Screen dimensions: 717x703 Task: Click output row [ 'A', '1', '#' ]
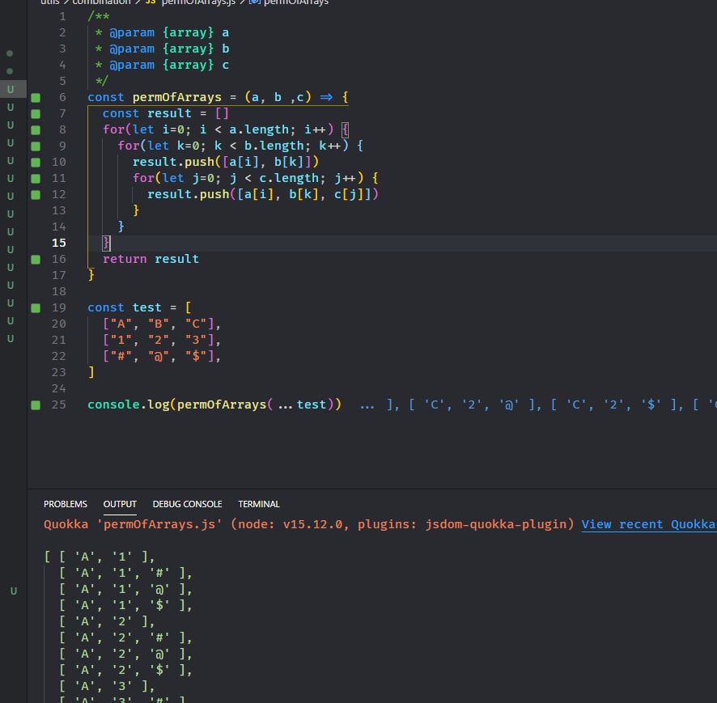click(125, 573)
